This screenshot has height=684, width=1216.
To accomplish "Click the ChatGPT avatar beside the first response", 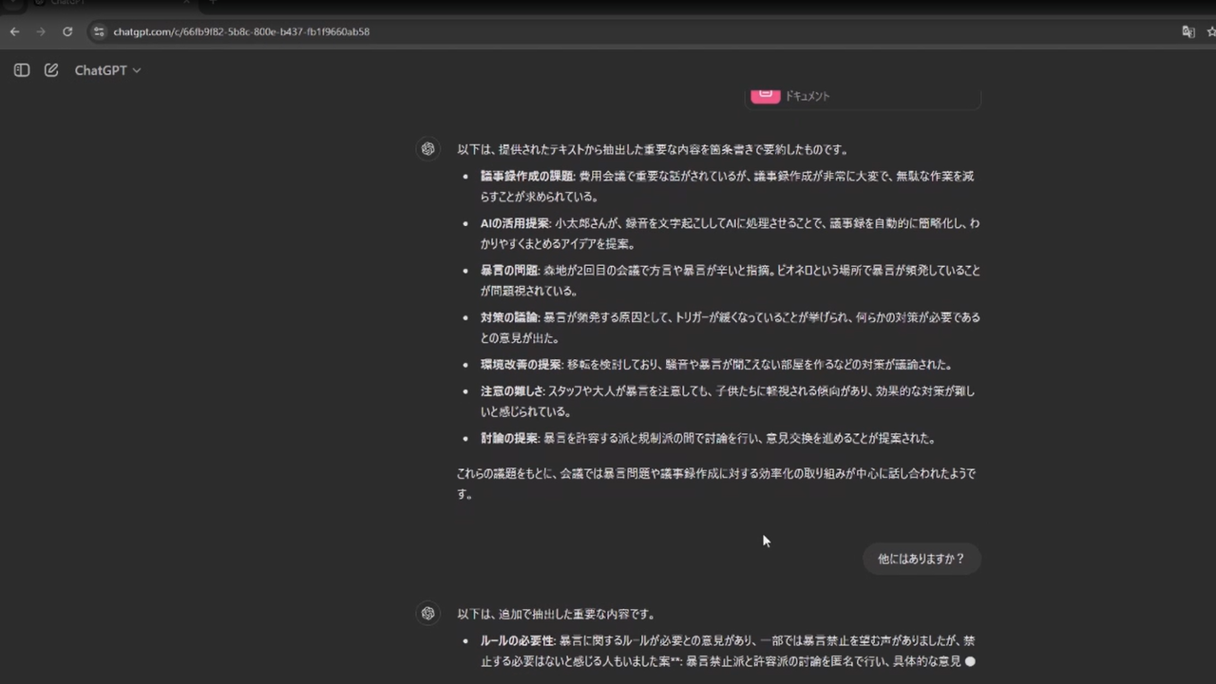I will (x=428, y=149).
